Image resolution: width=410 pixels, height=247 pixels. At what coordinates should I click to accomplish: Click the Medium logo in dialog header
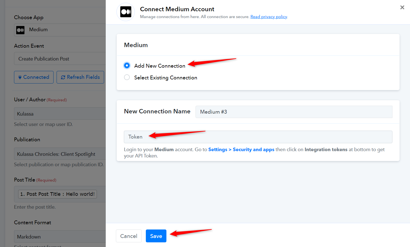[126, 12]
